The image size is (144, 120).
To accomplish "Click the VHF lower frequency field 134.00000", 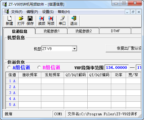I will pos(117,67).
